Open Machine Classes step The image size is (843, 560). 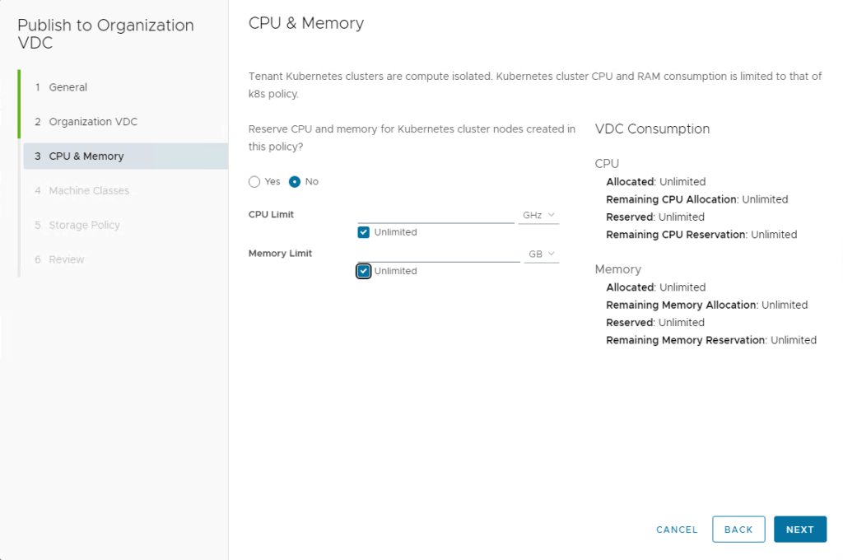tap(89, 191)
